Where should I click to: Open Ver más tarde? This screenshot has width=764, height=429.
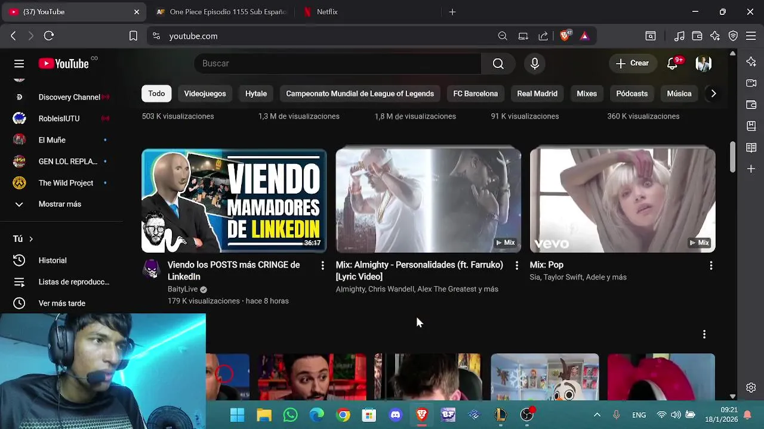coord(62,303)
